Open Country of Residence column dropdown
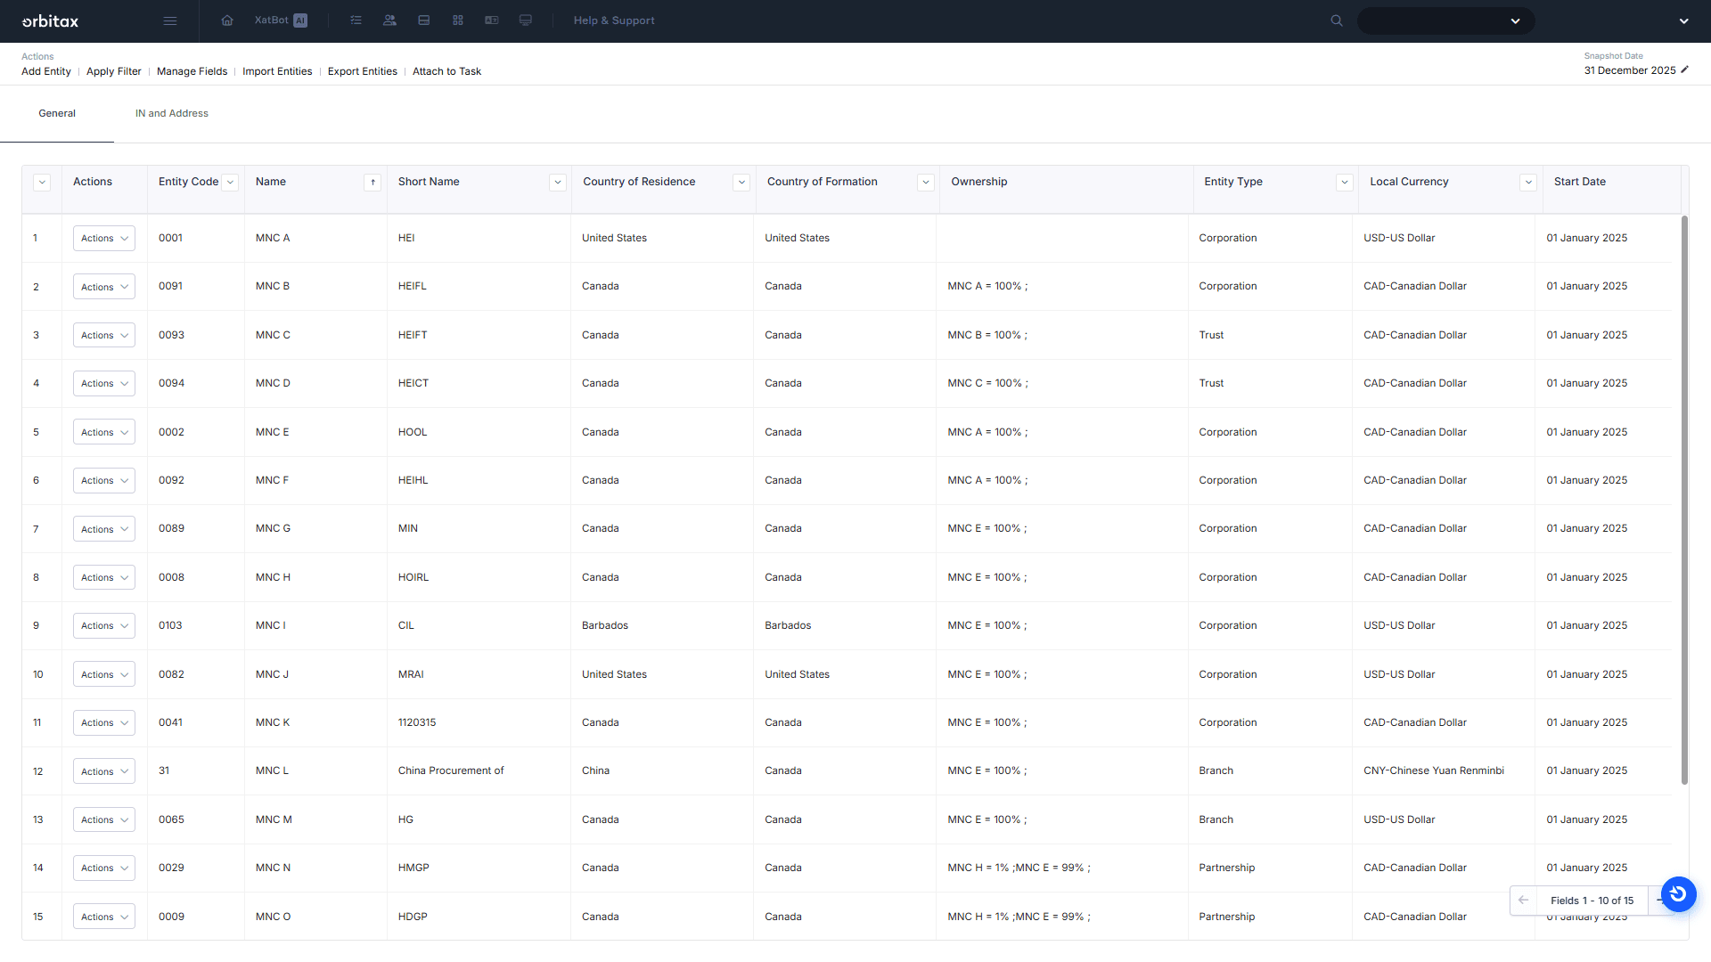Image resolution: width=1711 pixels, height=962 pixels. pos(741,183)
